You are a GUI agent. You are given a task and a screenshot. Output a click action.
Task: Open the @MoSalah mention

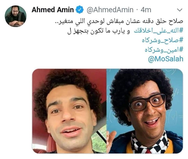pyautogui.click(x=166, y=59)
